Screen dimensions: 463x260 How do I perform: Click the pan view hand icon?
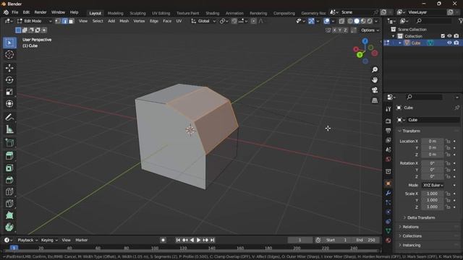click(375, 80)
